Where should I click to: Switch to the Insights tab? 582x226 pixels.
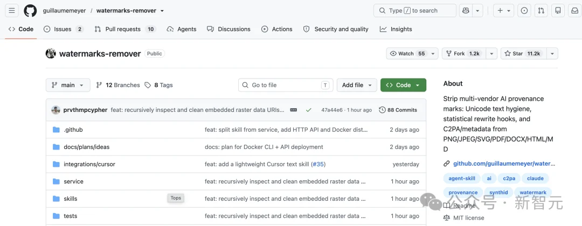coord(396,29)
